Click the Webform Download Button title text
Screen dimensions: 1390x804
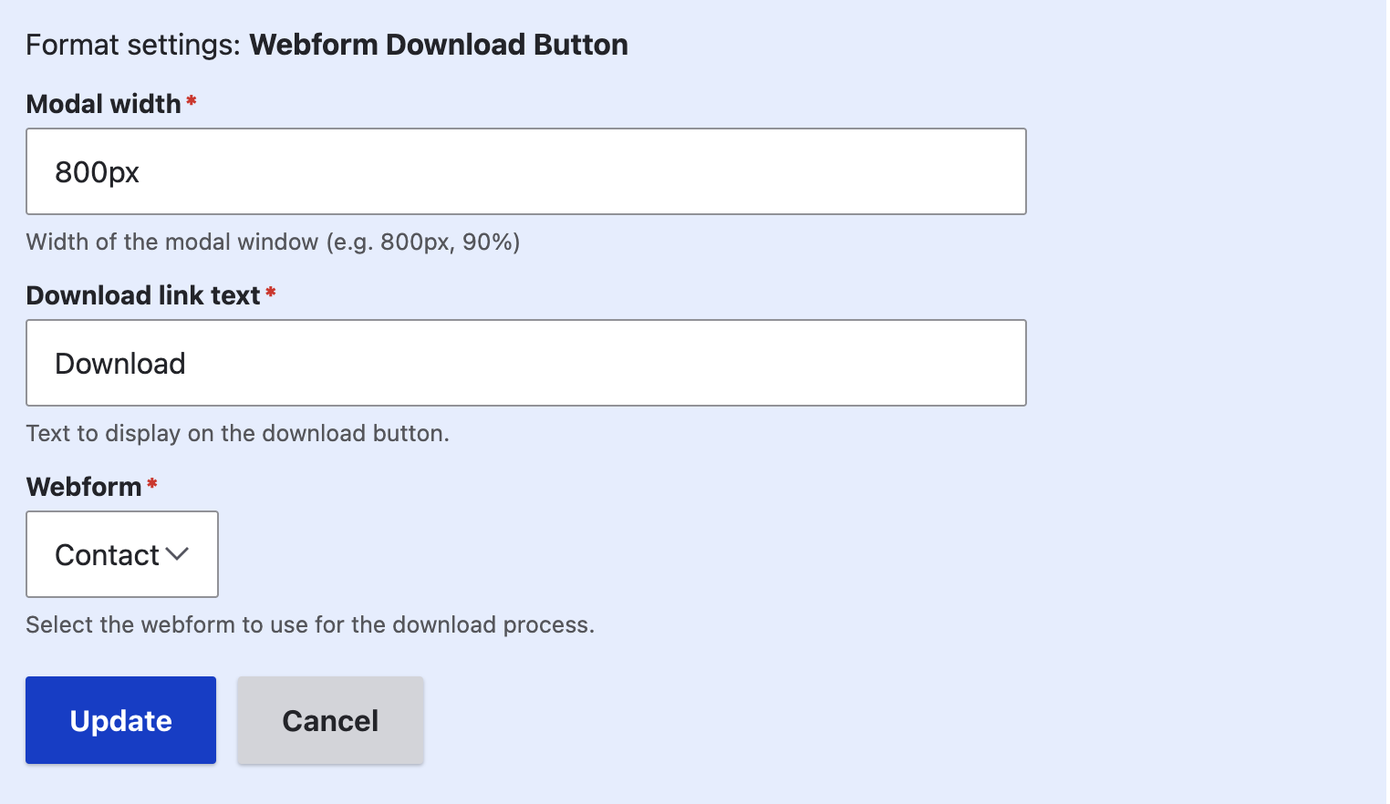tap(438, 44)
